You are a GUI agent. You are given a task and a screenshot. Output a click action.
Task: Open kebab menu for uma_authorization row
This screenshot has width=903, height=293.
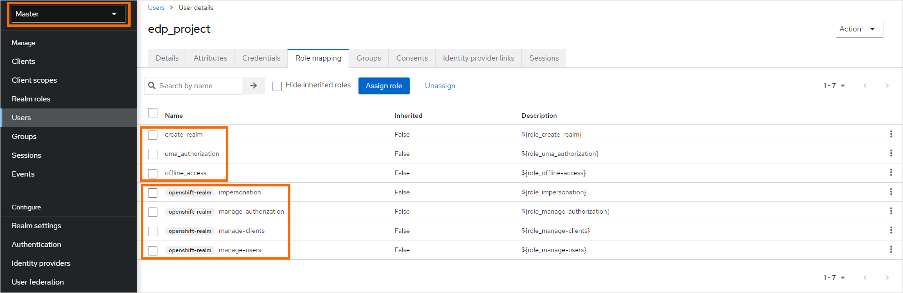click(x=891, y=154)
